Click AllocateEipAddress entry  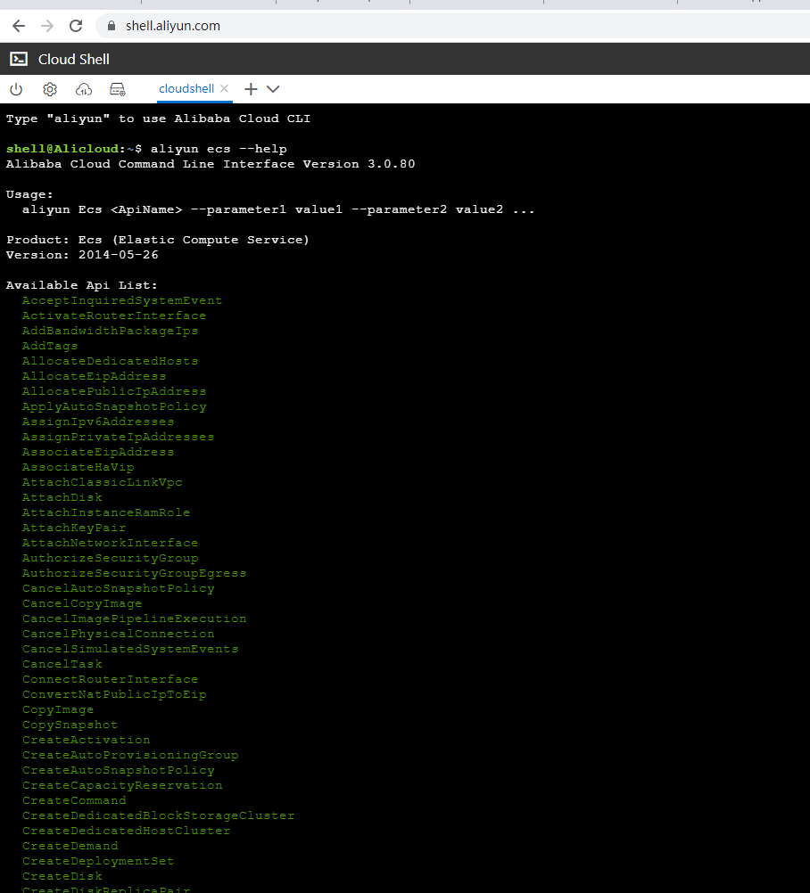pos(94,376)
